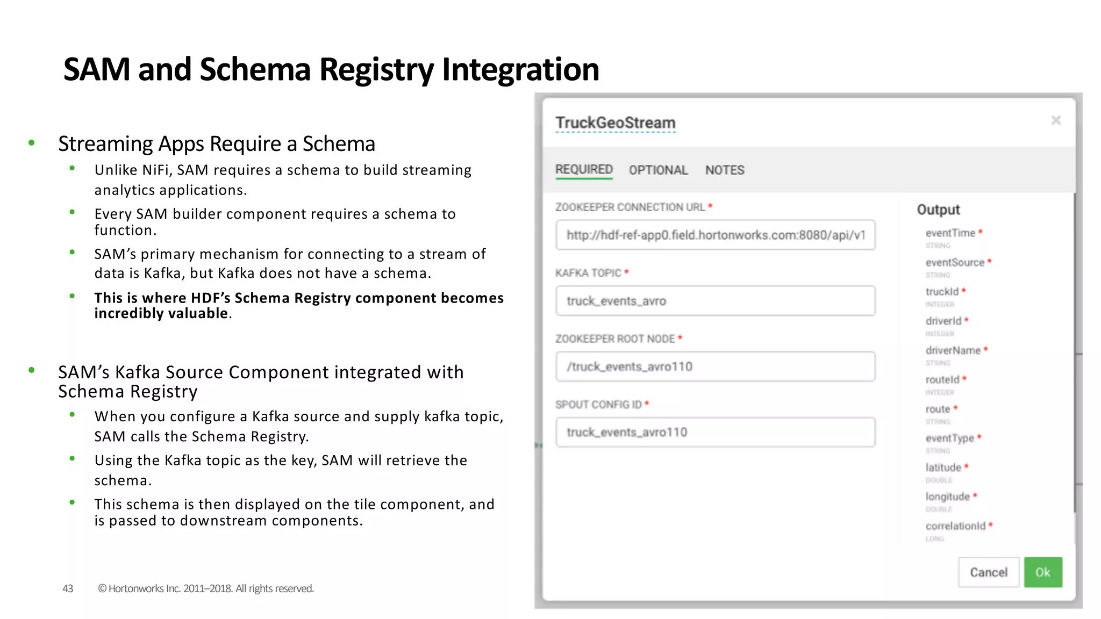1101x619 pixels.
Task: Open the NOTES tab
Action: tap(725, 170)
